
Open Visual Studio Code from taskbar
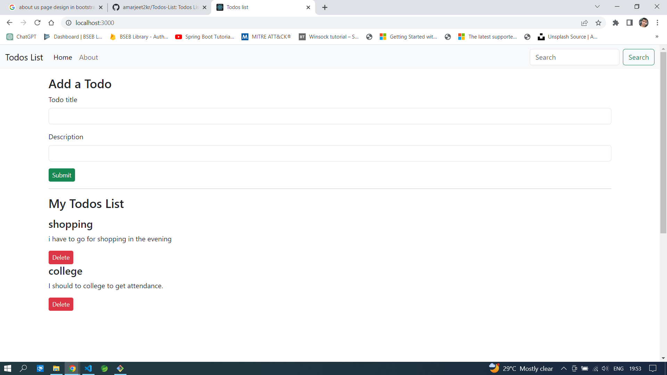(88, 368)
